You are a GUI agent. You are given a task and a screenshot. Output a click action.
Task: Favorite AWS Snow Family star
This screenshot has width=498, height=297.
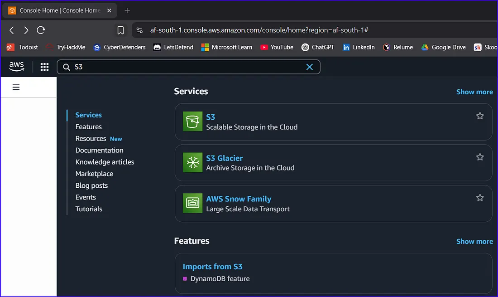point(479,197)
